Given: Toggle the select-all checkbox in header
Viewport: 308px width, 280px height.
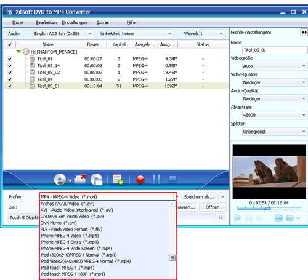Looking at the screenshot, I should (x=10, y=44).
